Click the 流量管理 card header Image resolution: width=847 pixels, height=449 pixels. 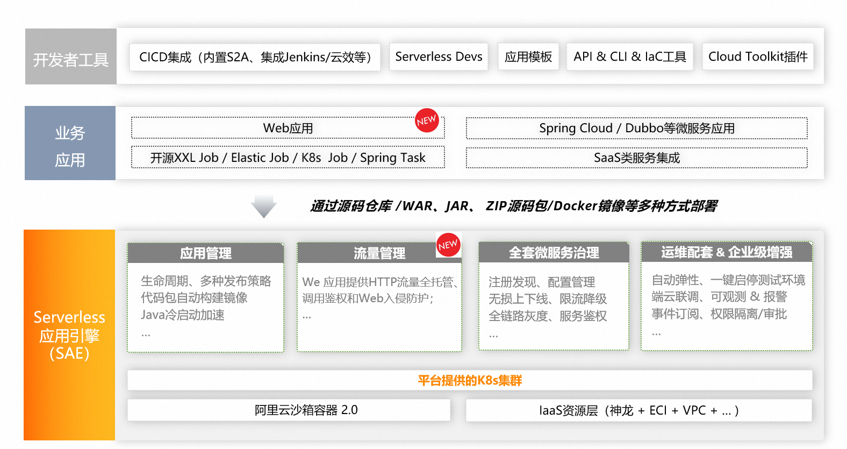point(379,253)
